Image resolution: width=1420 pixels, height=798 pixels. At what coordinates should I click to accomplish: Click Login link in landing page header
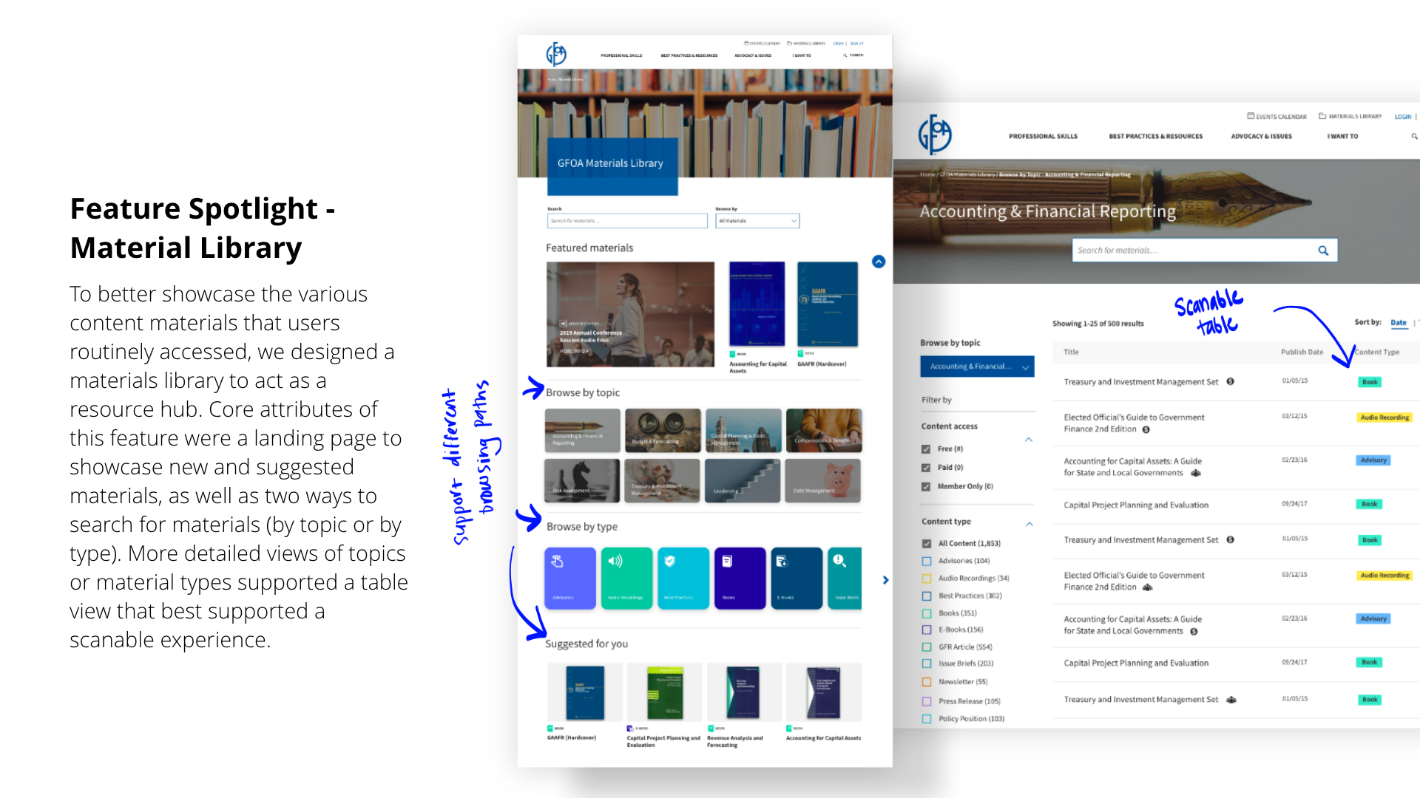[x=838, y=44]
